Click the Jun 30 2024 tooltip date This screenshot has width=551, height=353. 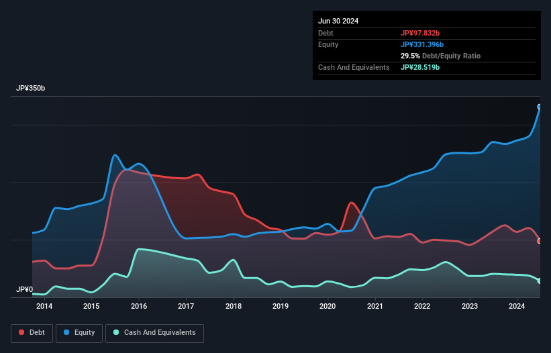tap(338, 21)
